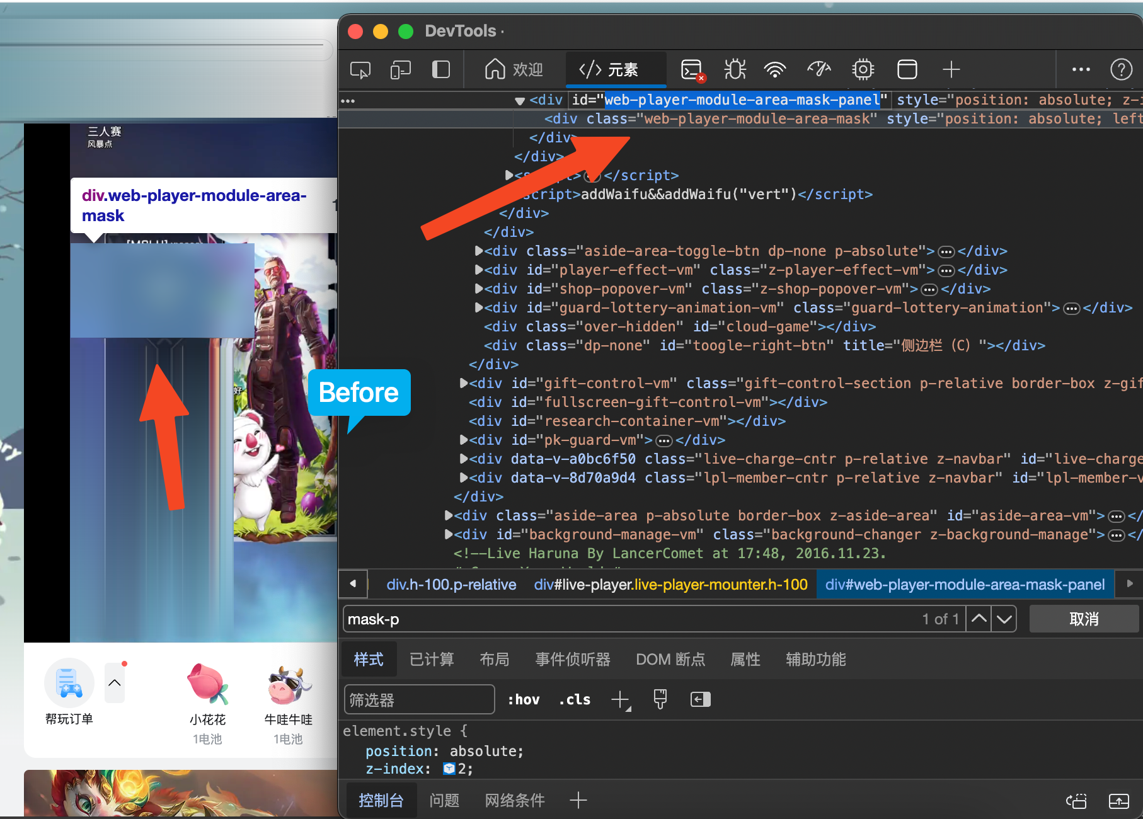Switch to the Issues (问题) drawer tab
The width and height of the screenshot is (1143, 819).
(x=444, y=801)
